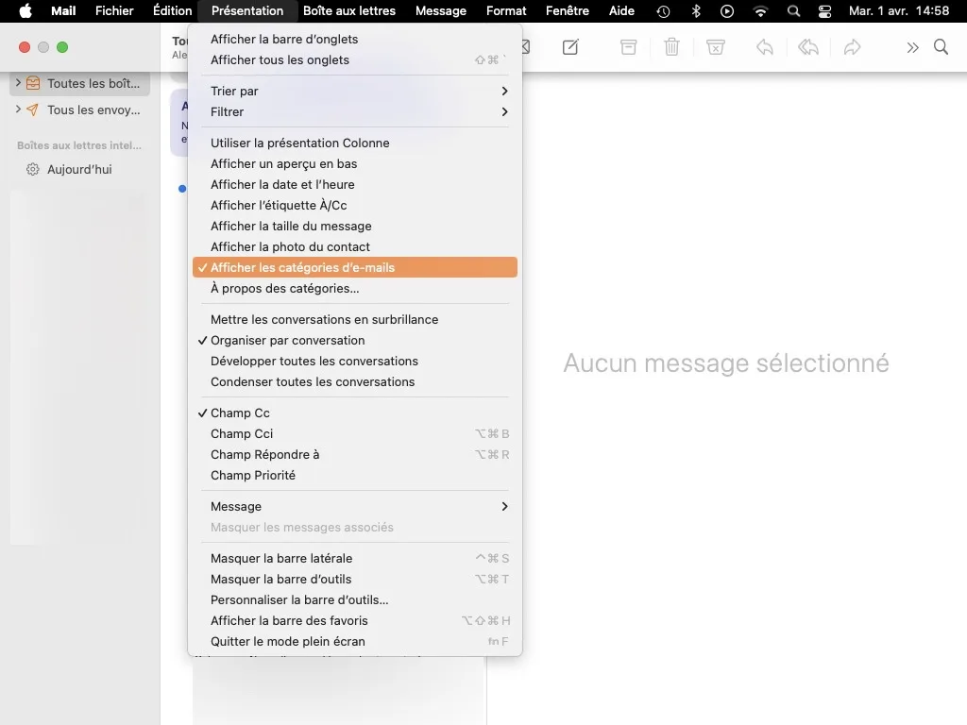
Task: Open the Fenêtre menu
Action: click(567, 11)
